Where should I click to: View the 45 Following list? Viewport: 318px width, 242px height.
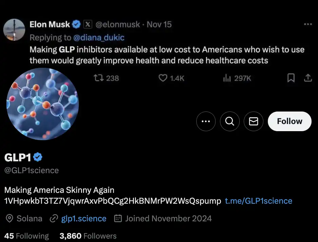(x=26, y=236)
